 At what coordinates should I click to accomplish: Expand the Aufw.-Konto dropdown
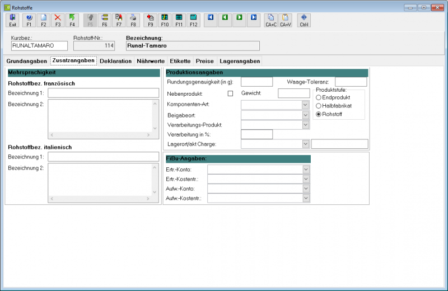coord(306,189)
